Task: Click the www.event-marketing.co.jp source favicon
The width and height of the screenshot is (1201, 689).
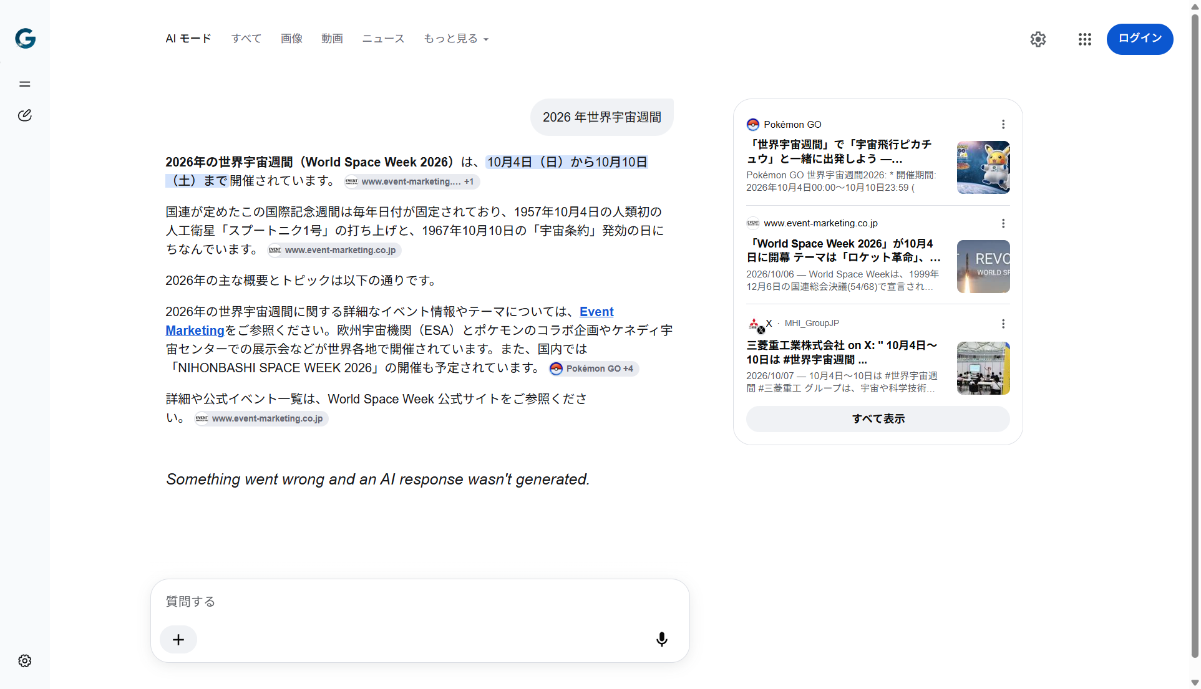Action: click(753, 223)
